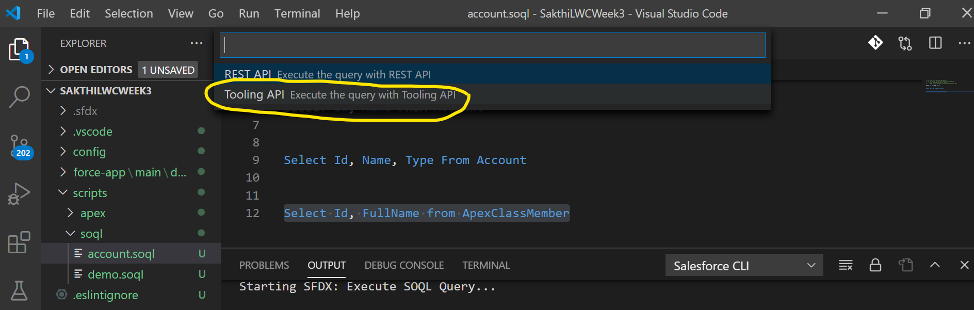The image size is (974, 310).
Task: Clear the Output panel contents
Action: (x=845, y=265)
